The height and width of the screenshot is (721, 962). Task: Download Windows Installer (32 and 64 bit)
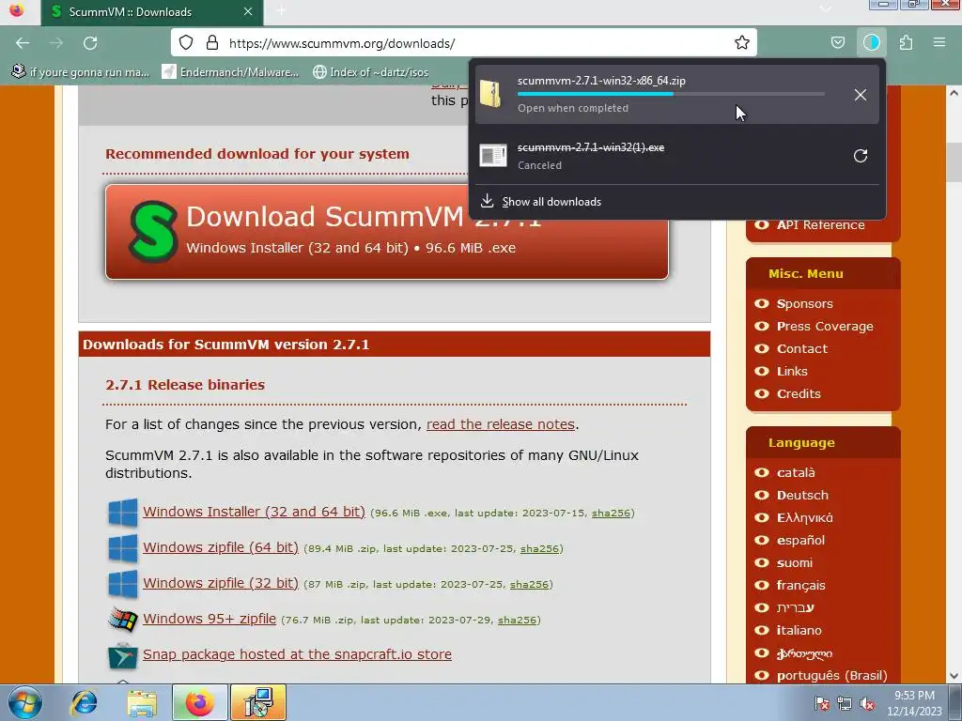pyautogui.click(x=254, y=512)
